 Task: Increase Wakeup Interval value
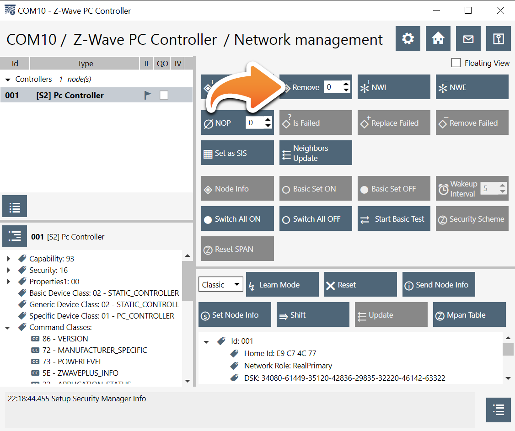pyautogui.click(x=503, y=185)
